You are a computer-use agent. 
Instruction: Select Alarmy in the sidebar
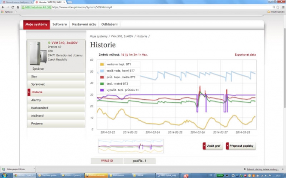pos(36,100)
